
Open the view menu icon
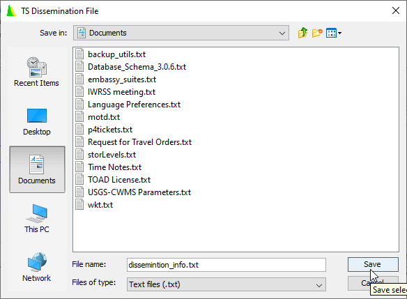click(x=331, y=33)
